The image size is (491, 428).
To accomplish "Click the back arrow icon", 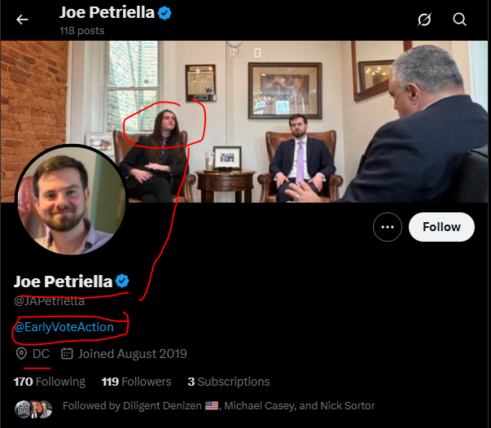I will tap(22, 20).
